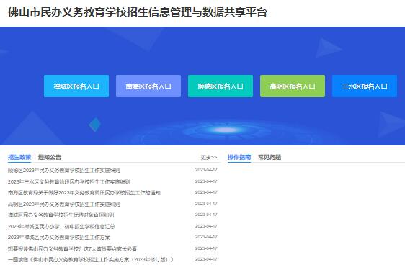The width and height of the screenshot is (405, 270).
Task: Open the 这7大政策要点家长必看 article
Action: coord(72,248)
